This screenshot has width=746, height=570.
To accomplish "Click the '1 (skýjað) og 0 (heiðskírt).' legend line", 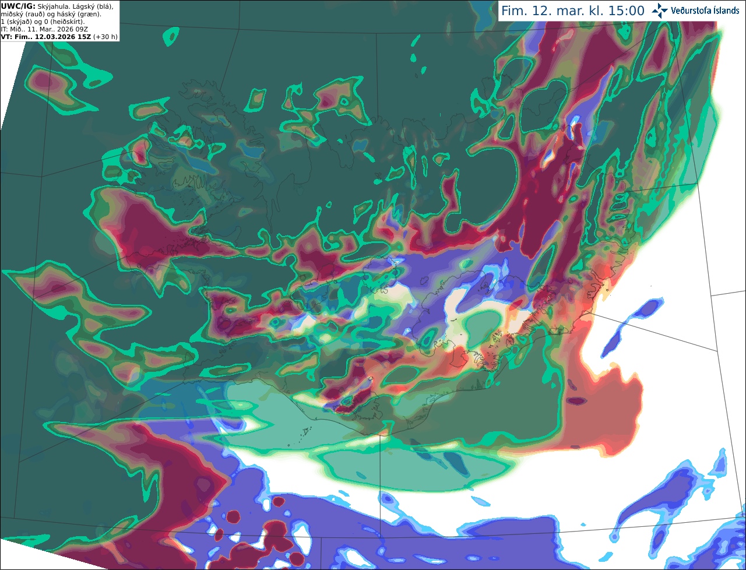I will click(43, 21).
